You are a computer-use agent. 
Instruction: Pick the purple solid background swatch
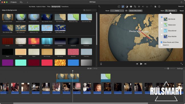8,63
